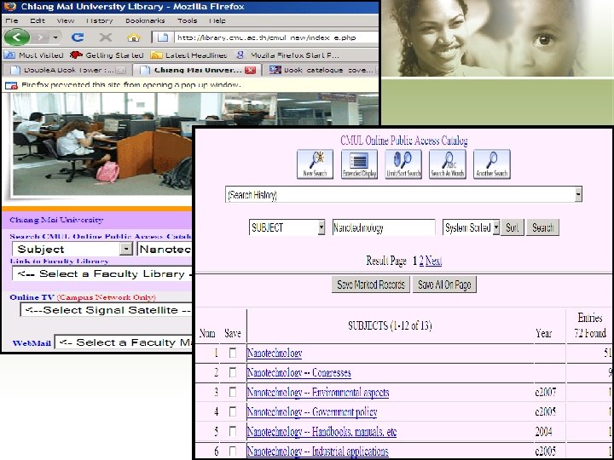This screenshot has height=460, width=614.
Task: Open the Select Signal Satellite dropdown
Action: [106, 310]
